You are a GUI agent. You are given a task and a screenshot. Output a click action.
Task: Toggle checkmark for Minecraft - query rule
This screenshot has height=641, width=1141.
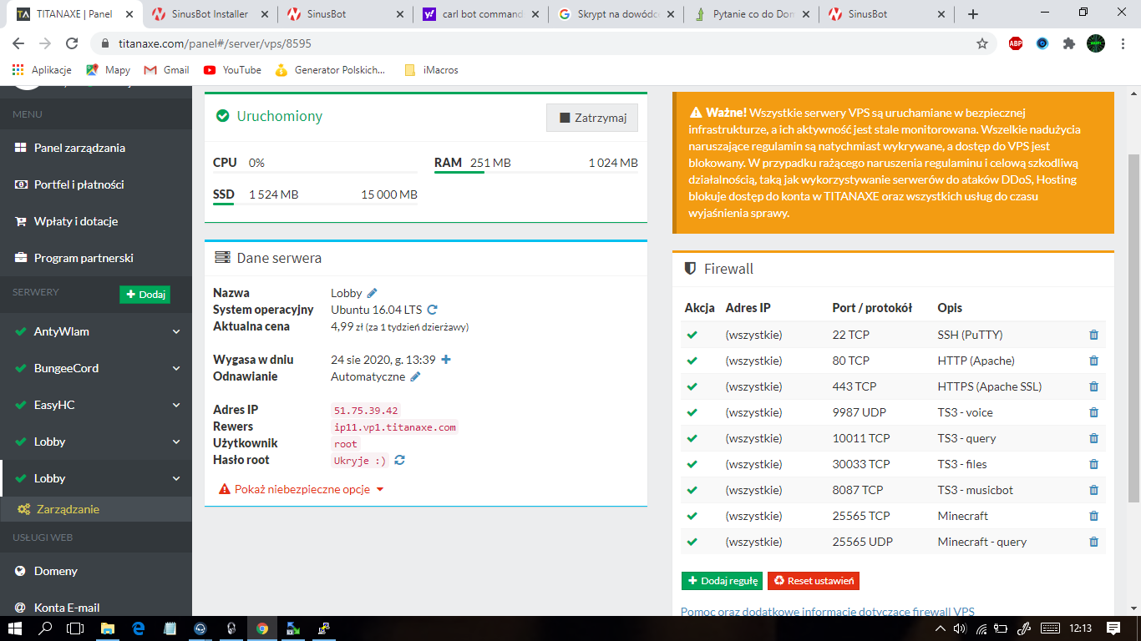click(x=692, y=542)
